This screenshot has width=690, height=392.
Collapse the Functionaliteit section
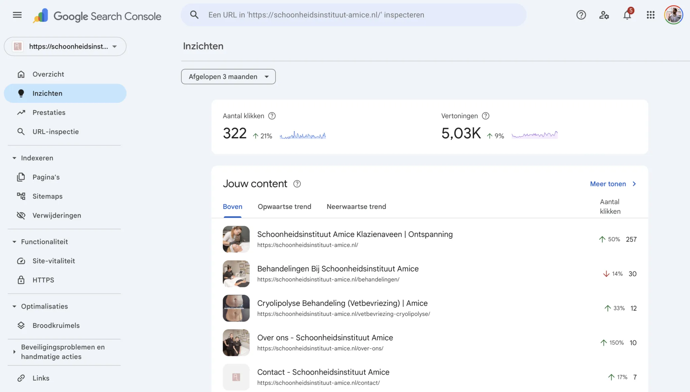(14, 242)
